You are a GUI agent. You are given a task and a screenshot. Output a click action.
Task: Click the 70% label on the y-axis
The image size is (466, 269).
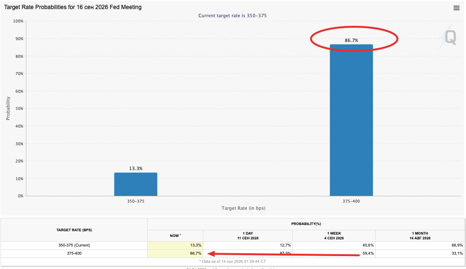pyautogui.click(x=19, y=74)
